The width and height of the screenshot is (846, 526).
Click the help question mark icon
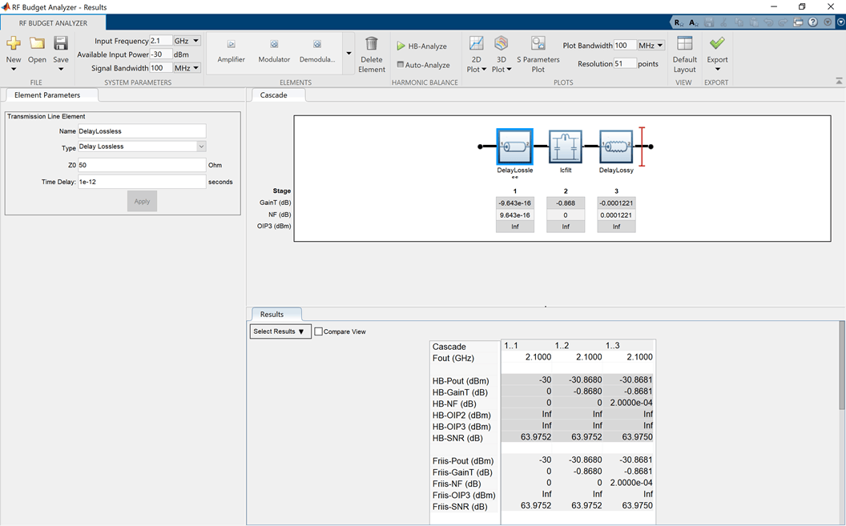pyautogui.click(x=812, y=22)
